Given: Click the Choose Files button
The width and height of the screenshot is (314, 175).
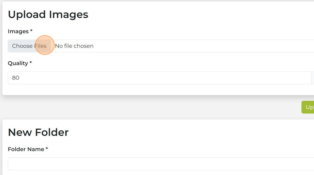Looking at the screenshot, I should 29,46.
